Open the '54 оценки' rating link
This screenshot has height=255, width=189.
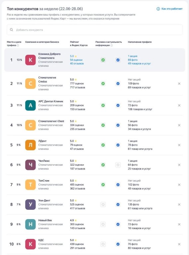[x=76, y=60]
